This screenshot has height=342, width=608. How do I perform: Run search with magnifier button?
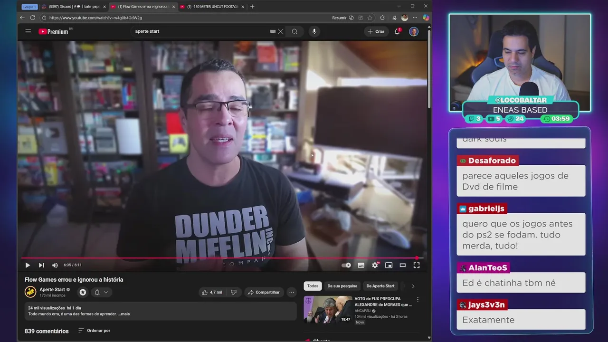coord(294,31)
